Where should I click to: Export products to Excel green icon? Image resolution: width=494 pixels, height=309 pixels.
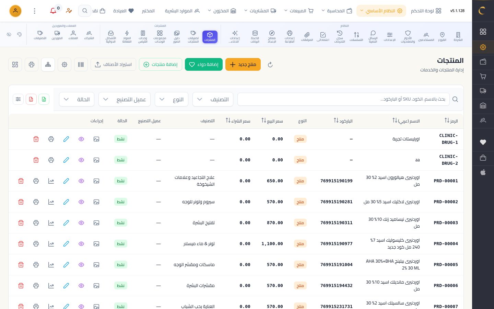(44, 99)
